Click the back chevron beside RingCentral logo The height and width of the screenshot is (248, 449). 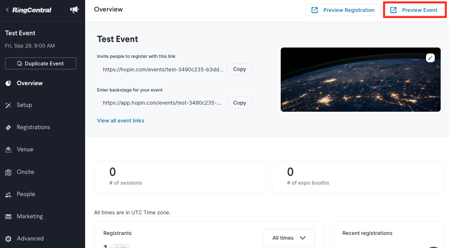click(x=7, y=10)
